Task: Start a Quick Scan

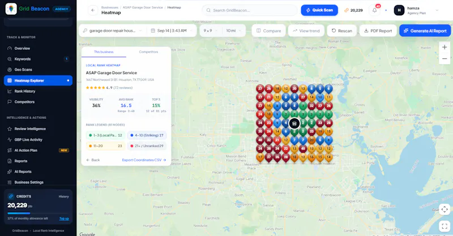Action: 319,10
